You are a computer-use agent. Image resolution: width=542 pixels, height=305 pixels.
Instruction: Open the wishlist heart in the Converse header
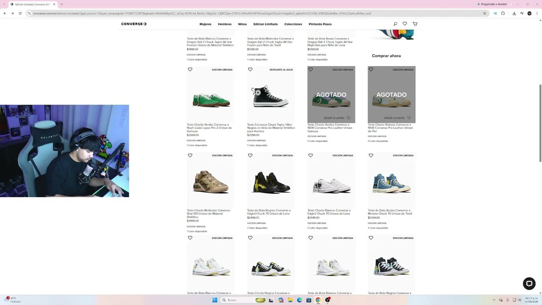coord(405,24)
